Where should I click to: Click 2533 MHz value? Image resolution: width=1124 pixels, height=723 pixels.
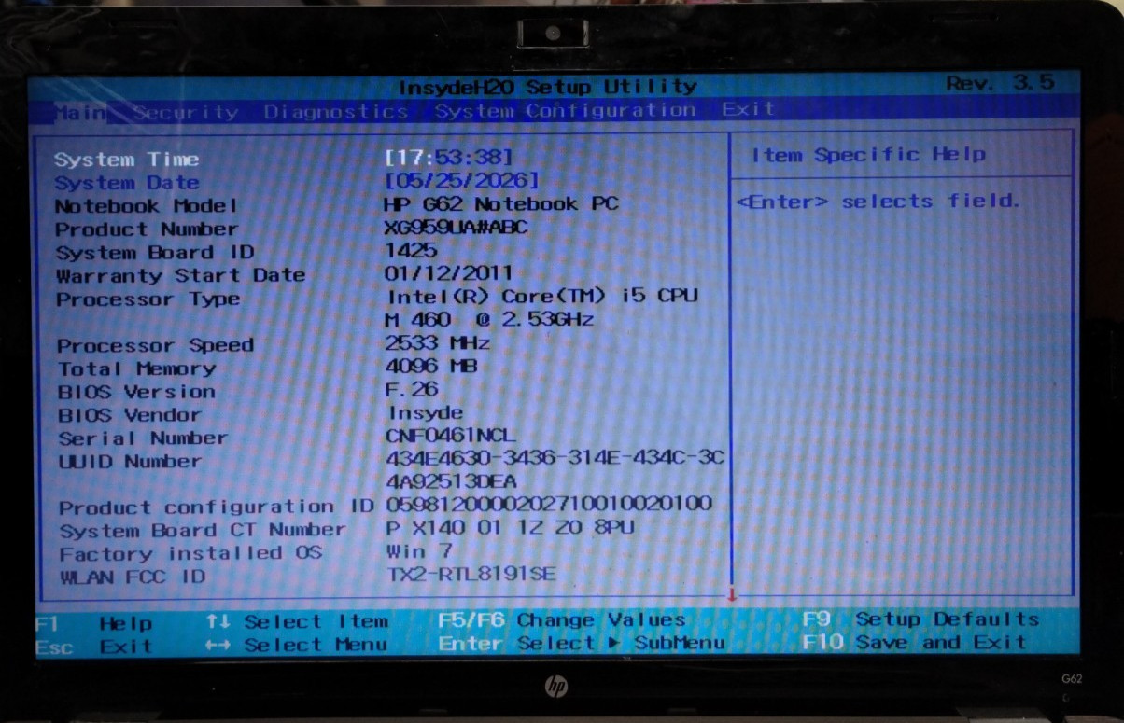click(438, 342)
